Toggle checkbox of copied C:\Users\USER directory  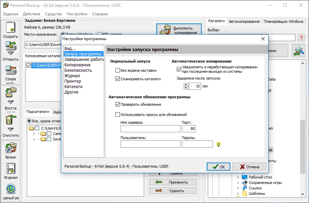pos(29,66)
